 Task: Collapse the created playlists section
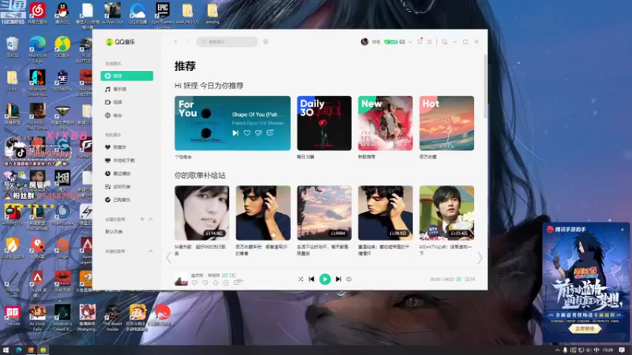click(x=151, y=219)
